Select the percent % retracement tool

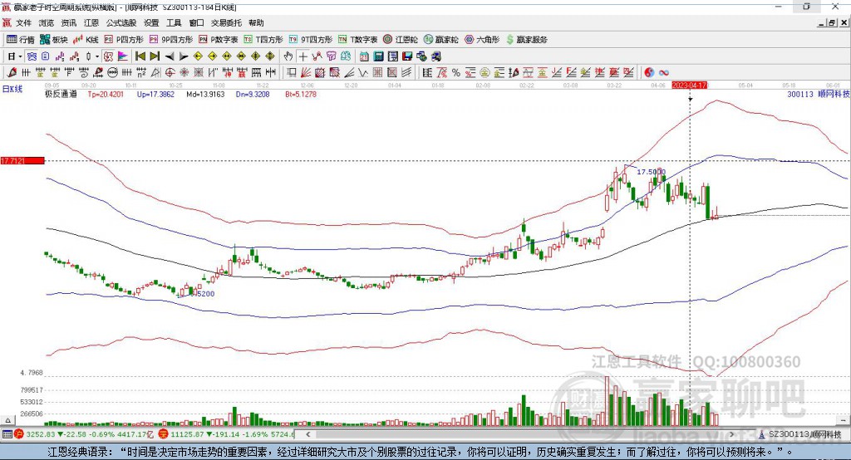click(456, 73)
